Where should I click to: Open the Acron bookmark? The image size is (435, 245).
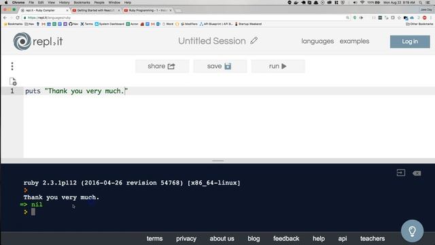[132, 24]
